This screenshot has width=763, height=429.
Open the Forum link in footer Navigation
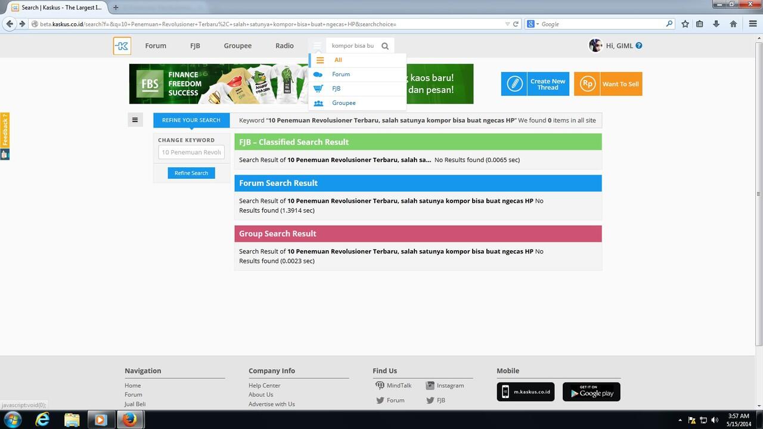(x=134, y=394)
